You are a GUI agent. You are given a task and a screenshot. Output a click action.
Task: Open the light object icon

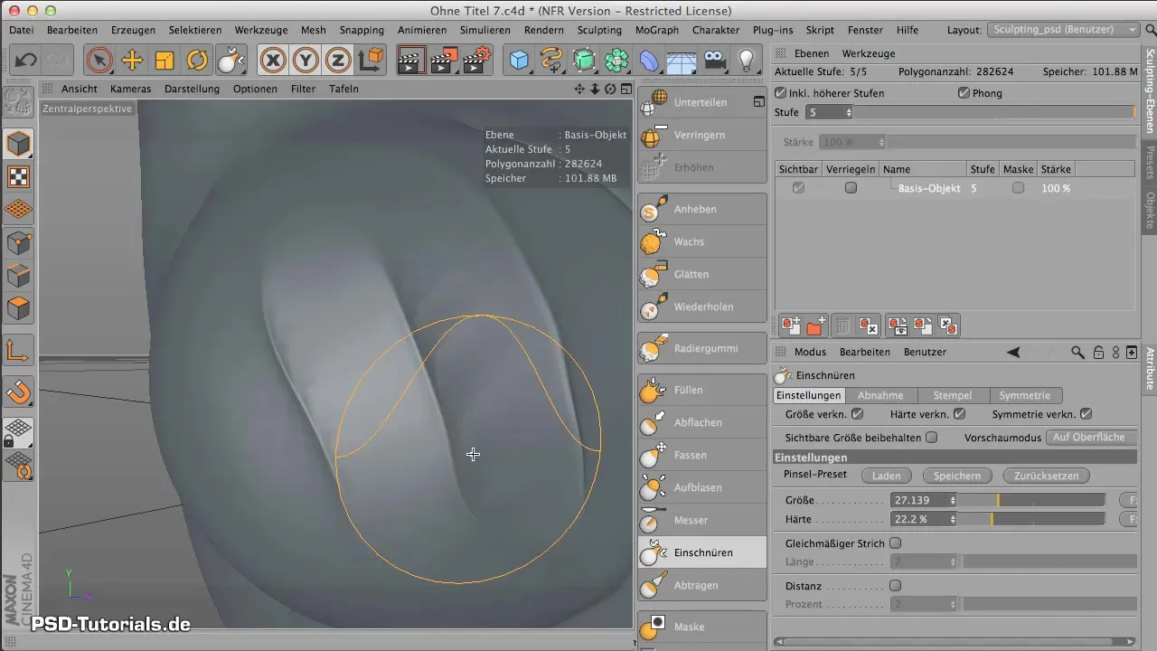pyautogui.click(x=747, y=61)
